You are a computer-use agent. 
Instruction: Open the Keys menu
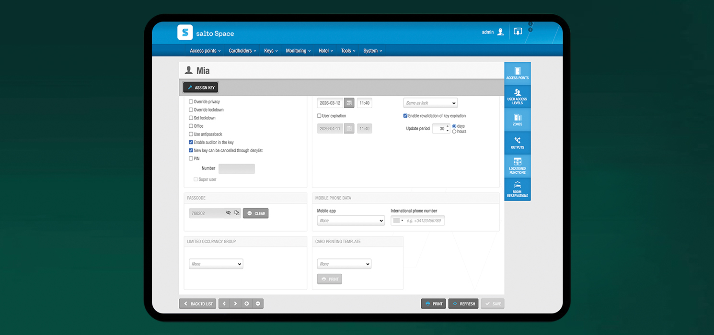(x=271, y=51)
